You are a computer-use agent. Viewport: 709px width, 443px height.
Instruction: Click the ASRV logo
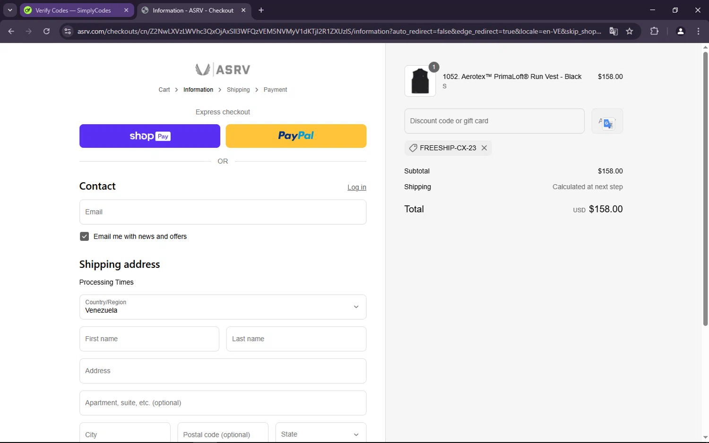click(223, 69)
